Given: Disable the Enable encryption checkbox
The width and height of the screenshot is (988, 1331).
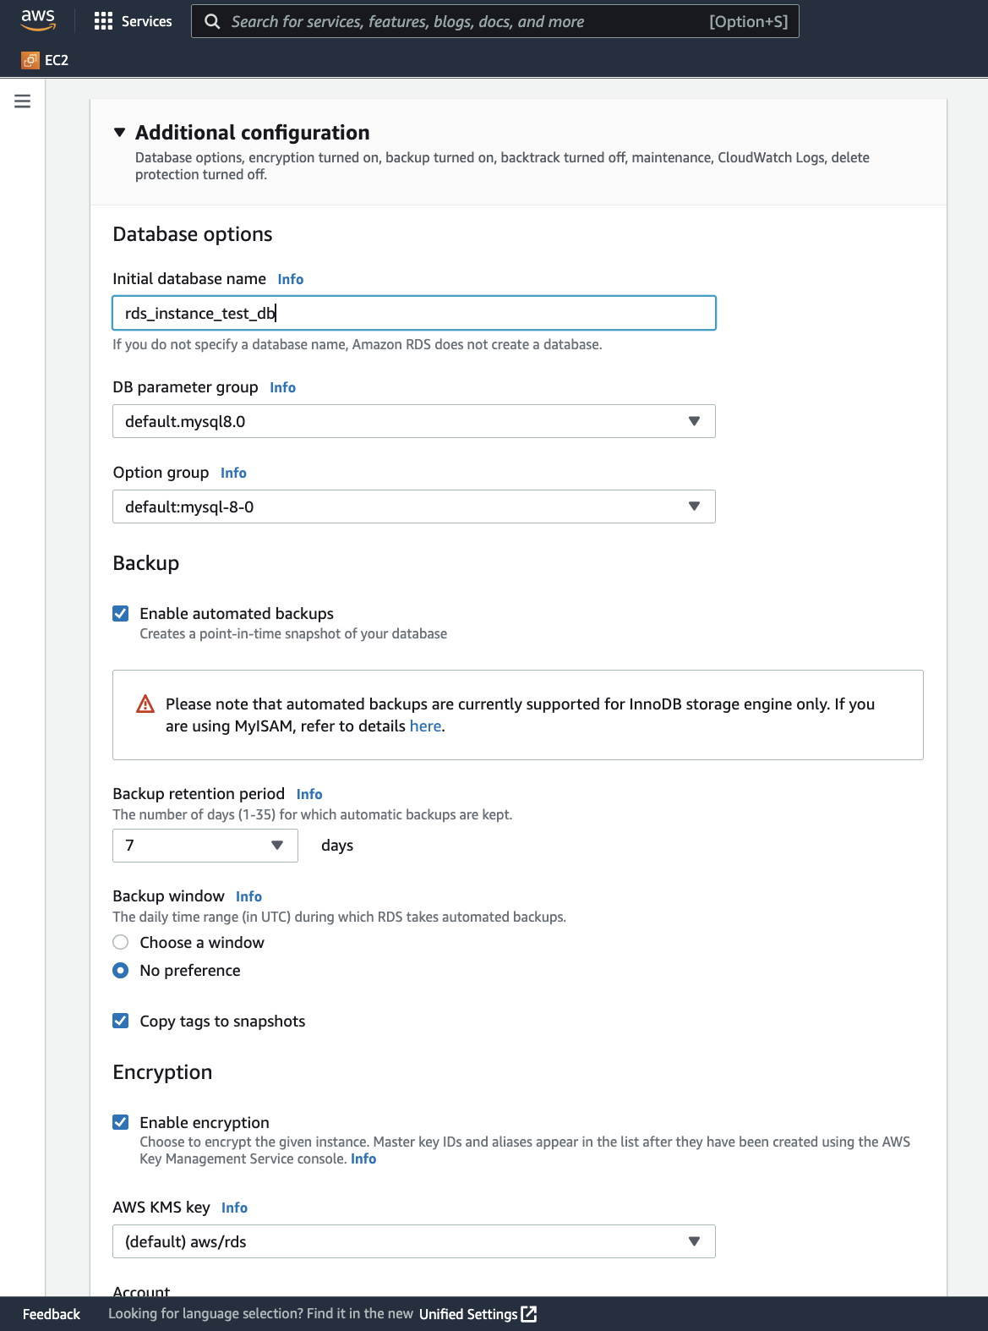Looking at the screenshot, I should pos(121,1122).
